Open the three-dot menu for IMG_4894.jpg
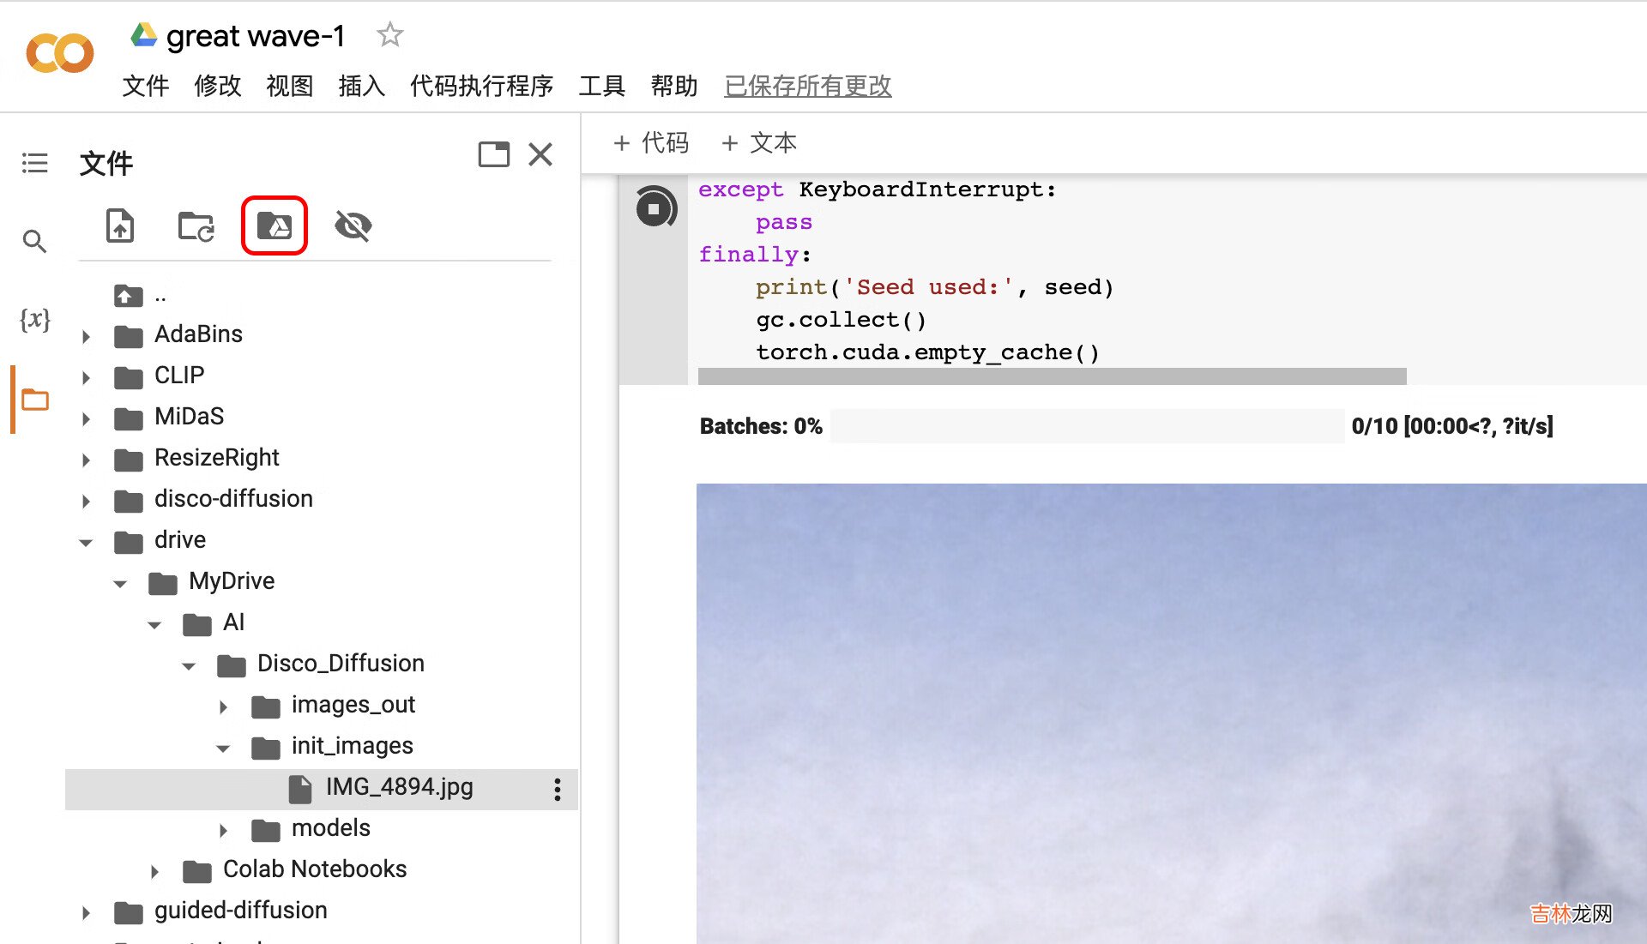 [557, 788]
